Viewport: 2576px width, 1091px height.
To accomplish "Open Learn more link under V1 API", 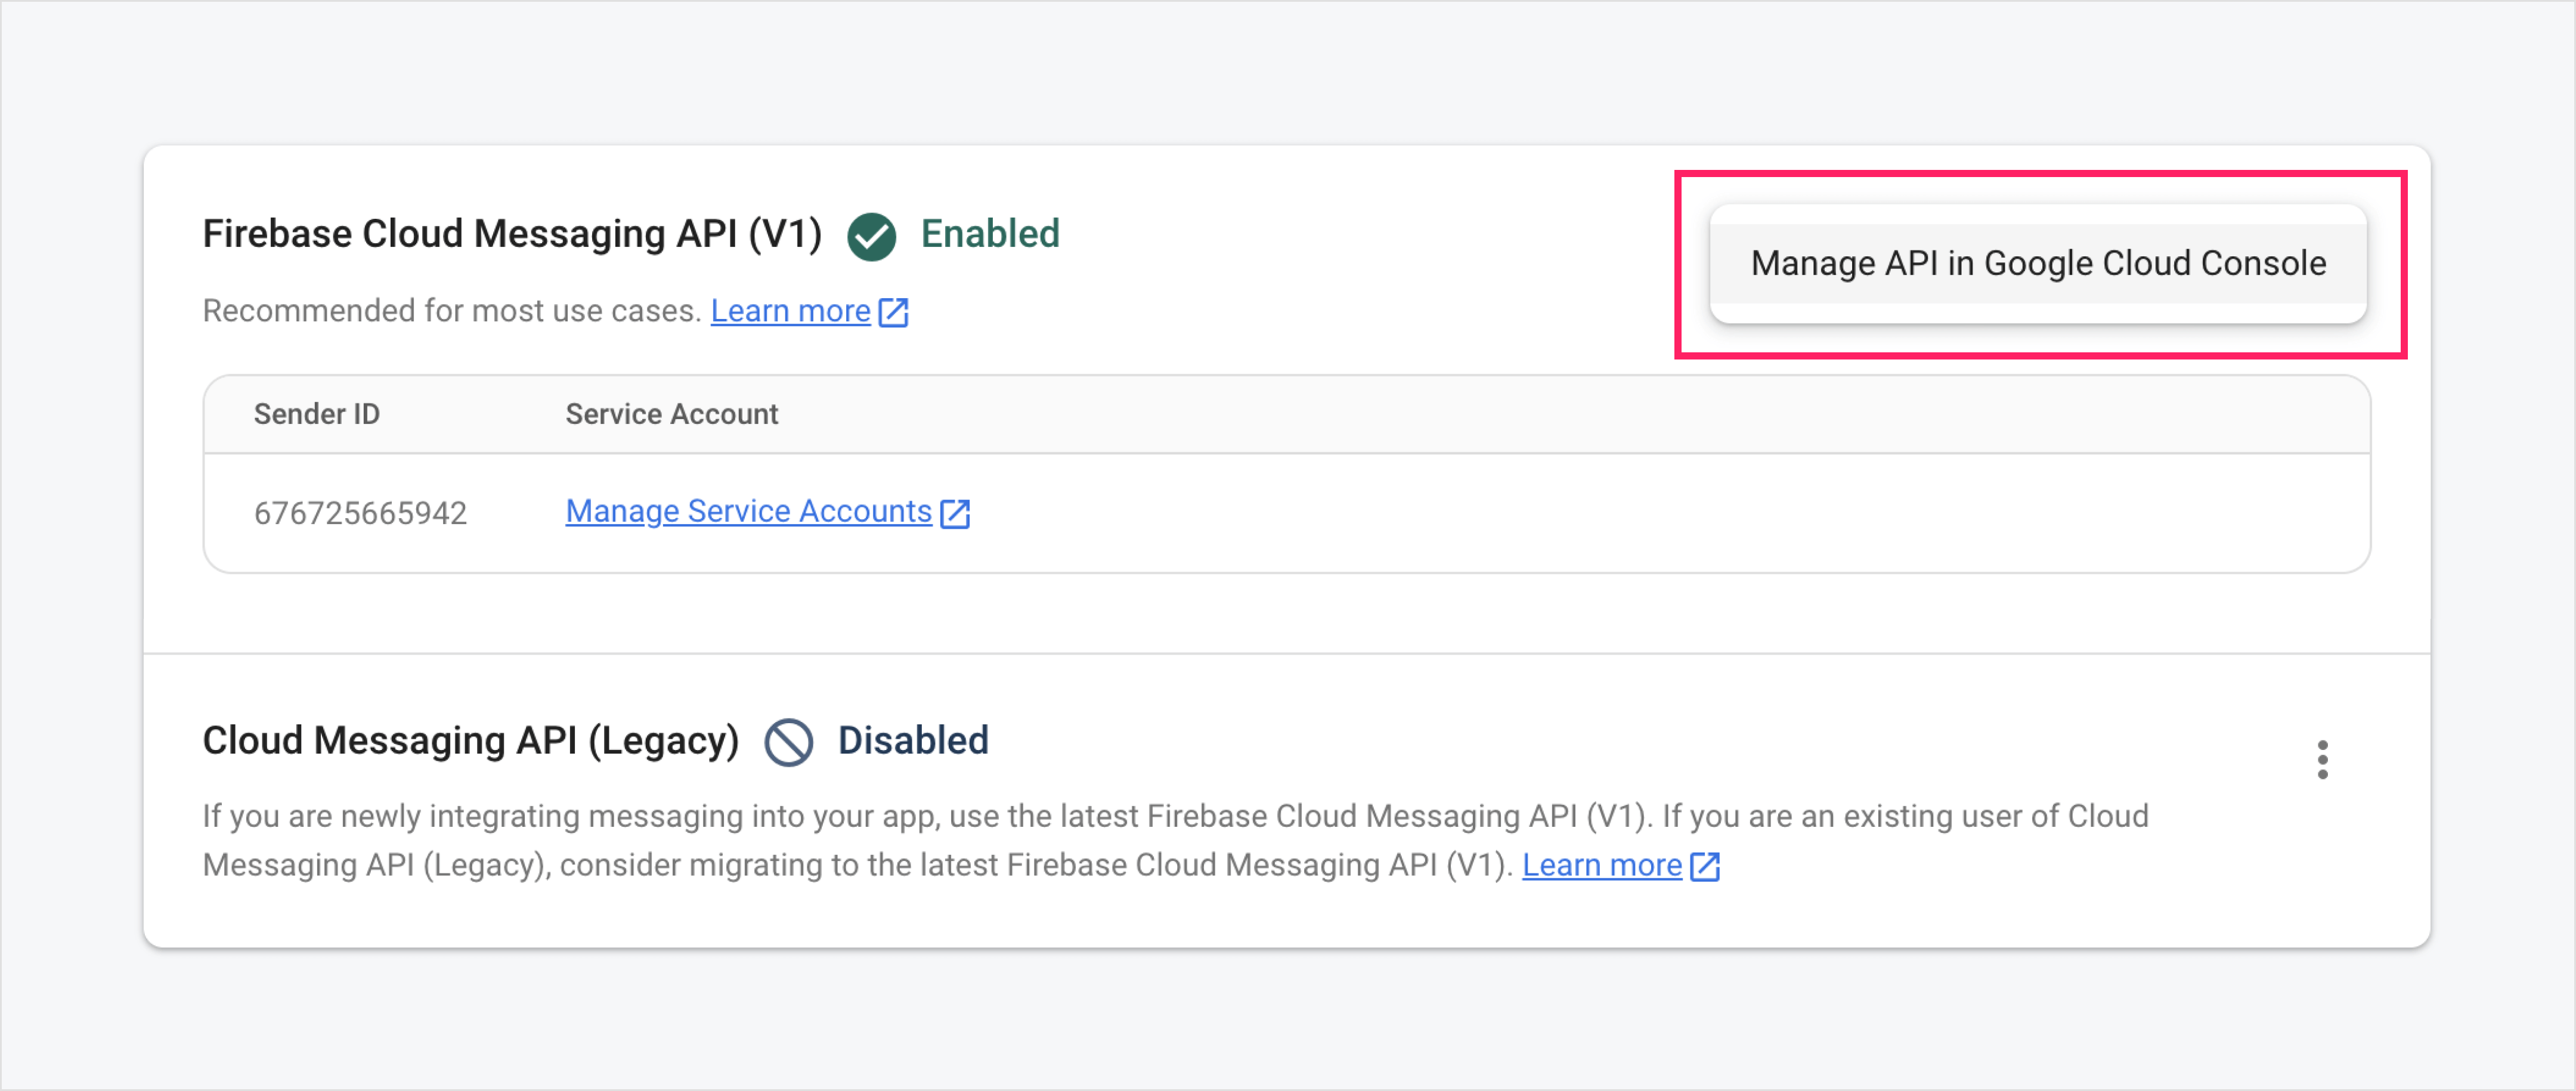I will click(x=790, y=311).
